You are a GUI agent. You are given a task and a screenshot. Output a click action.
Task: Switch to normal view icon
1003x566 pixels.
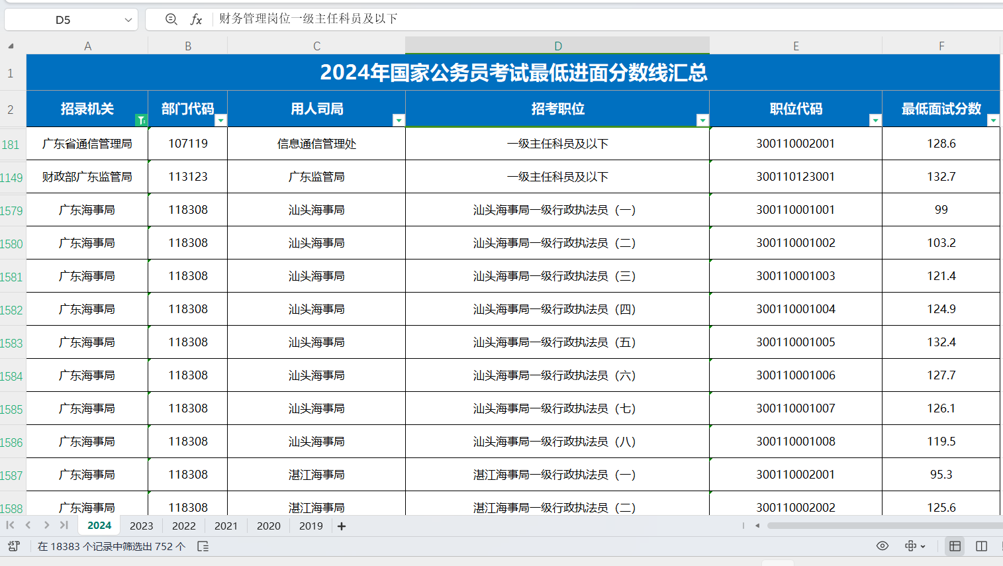tap(955, 546)
